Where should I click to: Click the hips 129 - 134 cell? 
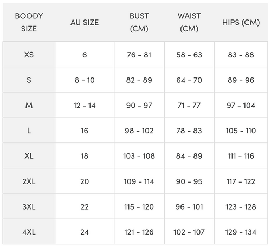point(241,232)
